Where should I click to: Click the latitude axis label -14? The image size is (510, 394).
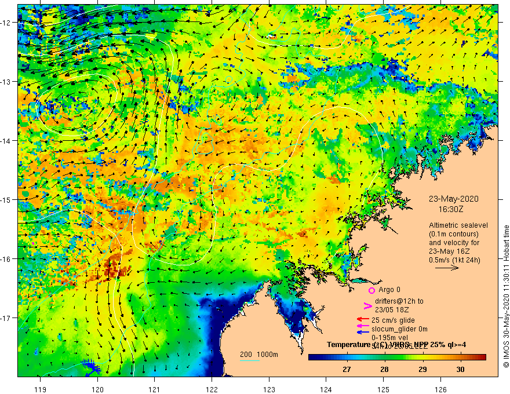click(6, 141)
